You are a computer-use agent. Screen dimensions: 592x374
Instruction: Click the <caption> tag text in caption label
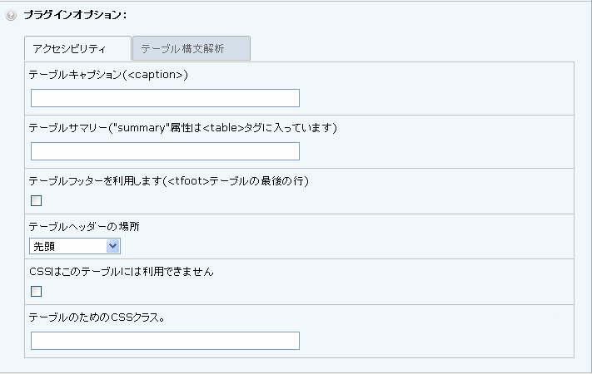coord(156,75)
